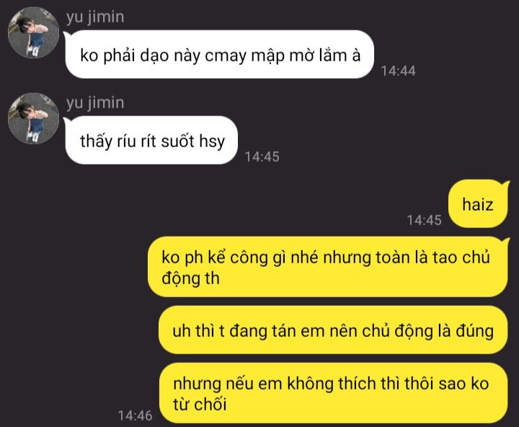Click the 14:45 timestamp beside "haiz"
The width and height of the screenshot is (519, 427).
(425, 220)
